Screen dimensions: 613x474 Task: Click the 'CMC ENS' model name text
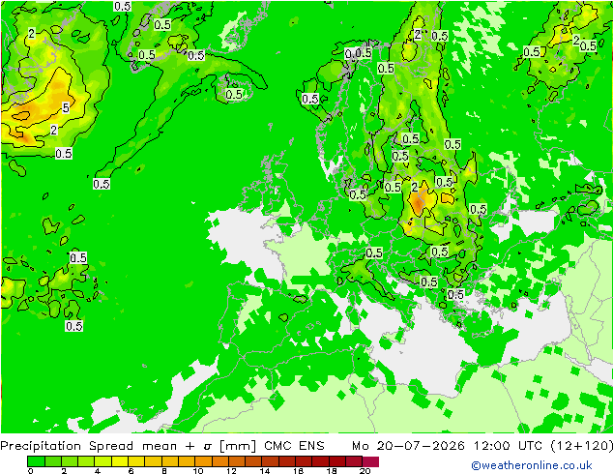pos(294,446)
